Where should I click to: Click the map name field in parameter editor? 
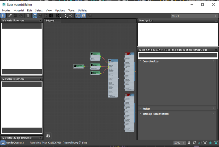[x=178, y=55]
